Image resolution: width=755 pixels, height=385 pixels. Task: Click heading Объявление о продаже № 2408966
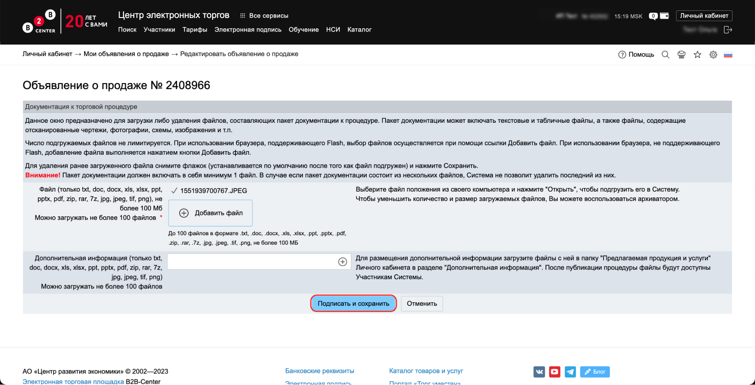(x=116, y=85)
